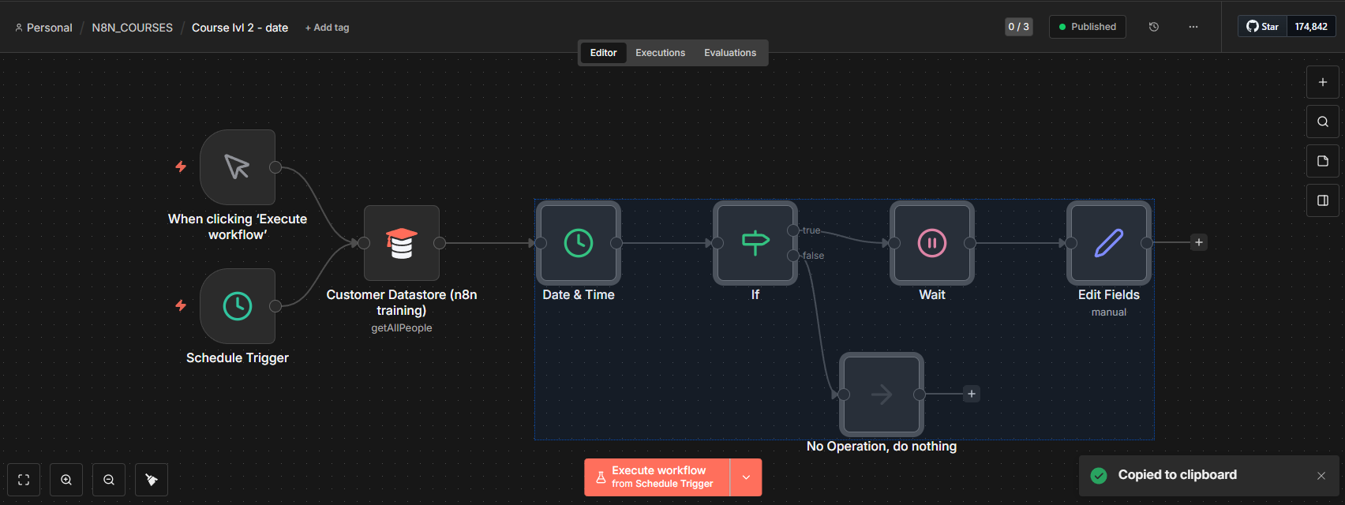Click the zoom in magnifier button
Image resolution: width=1345 pixels, height=505 pixels.
coord(66,480)
